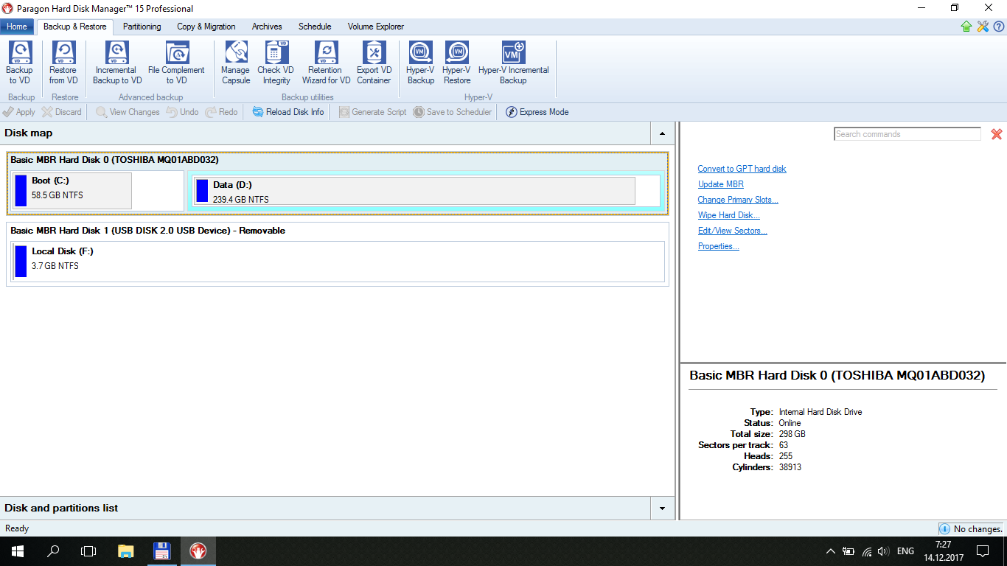Viewport: 1007px width, 566px height.
Task: Switch to the Home tab
Action: point(17,27)
